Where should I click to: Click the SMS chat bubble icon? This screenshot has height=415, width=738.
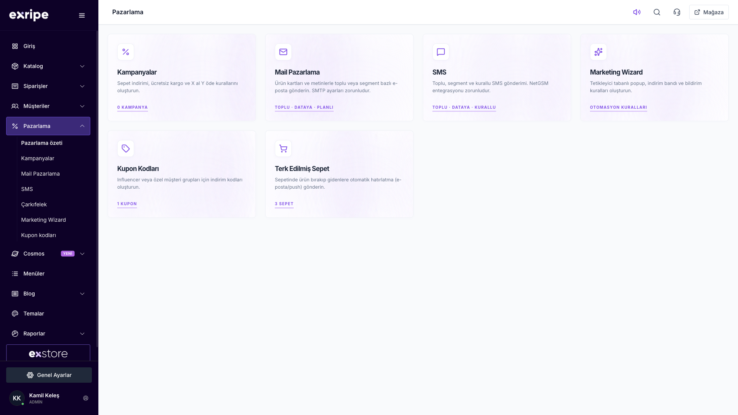tap(441, 52)
